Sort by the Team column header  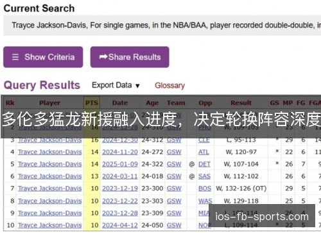[176, 103]
